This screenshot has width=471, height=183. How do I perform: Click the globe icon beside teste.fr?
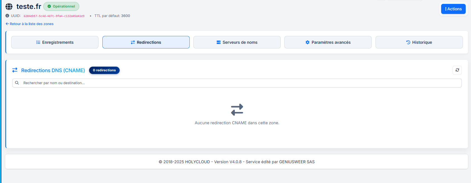click(x=9, y=6)
